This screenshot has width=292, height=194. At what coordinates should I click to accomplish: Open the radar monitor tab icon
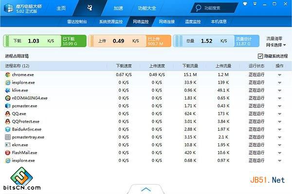pos(90,8)
